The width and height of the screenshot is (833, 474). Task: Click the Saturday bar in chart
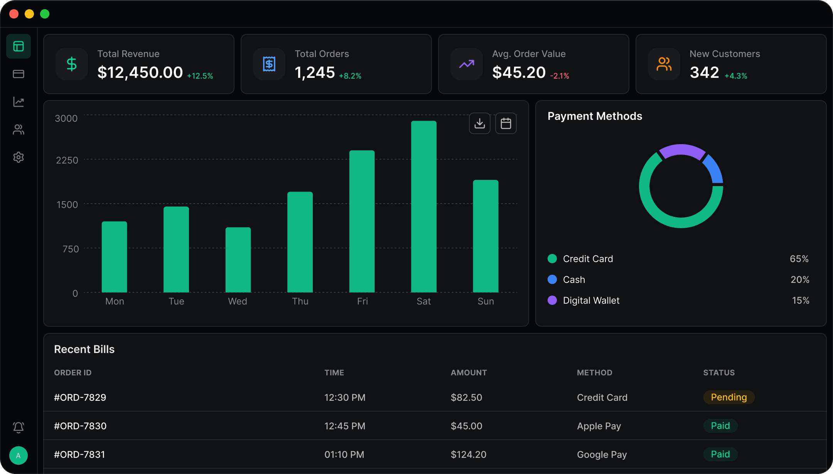[x=424, y=207]
